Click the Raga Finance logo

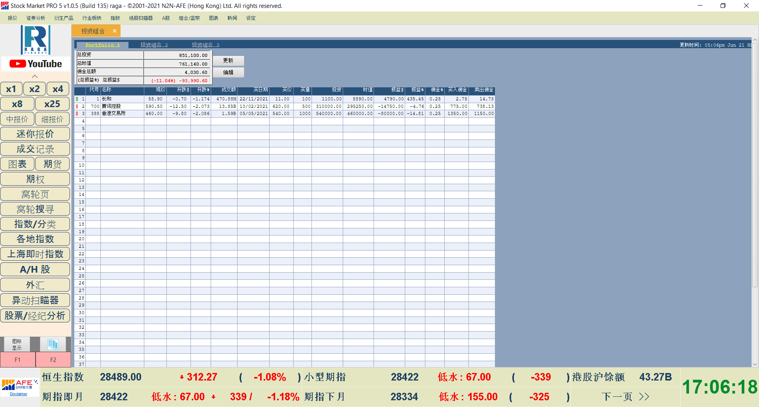tap(36, 40)
